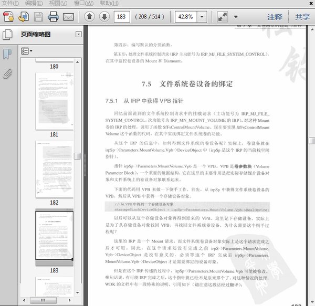Close the document with X
This screenshot has height=306, width=315.
pos(311,3)
